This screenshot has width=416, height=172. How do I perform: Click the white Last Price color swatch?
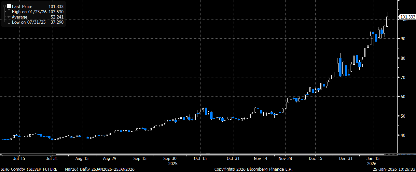(x=9, y=6)
